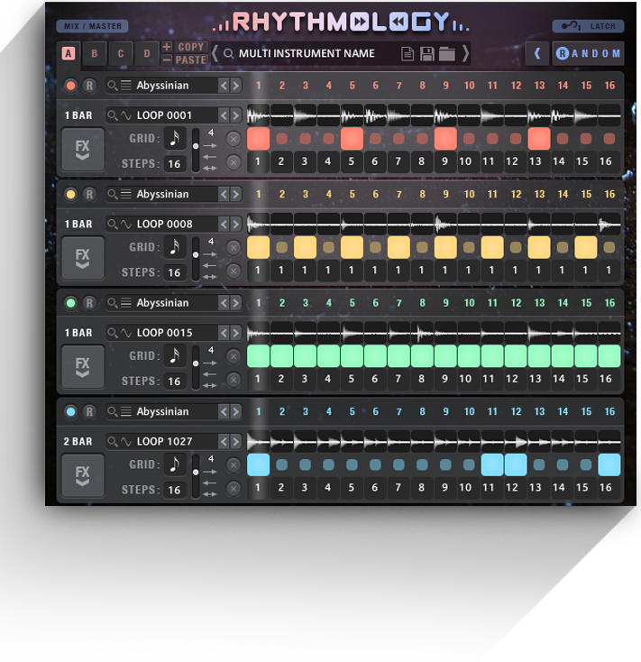Clear the top X button for LOOP 0001
Image resolution: width=641 pixels, height=662 pixels.
(234, 139)
